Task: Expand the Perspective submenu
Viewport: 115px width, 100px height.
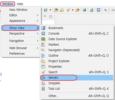Action: tap(21, 34)
